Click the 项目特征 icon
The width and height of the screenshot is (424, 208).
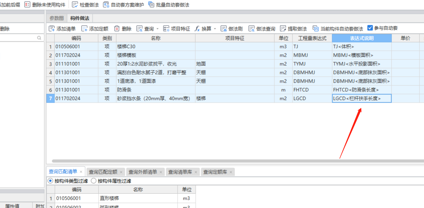(166, 29)
